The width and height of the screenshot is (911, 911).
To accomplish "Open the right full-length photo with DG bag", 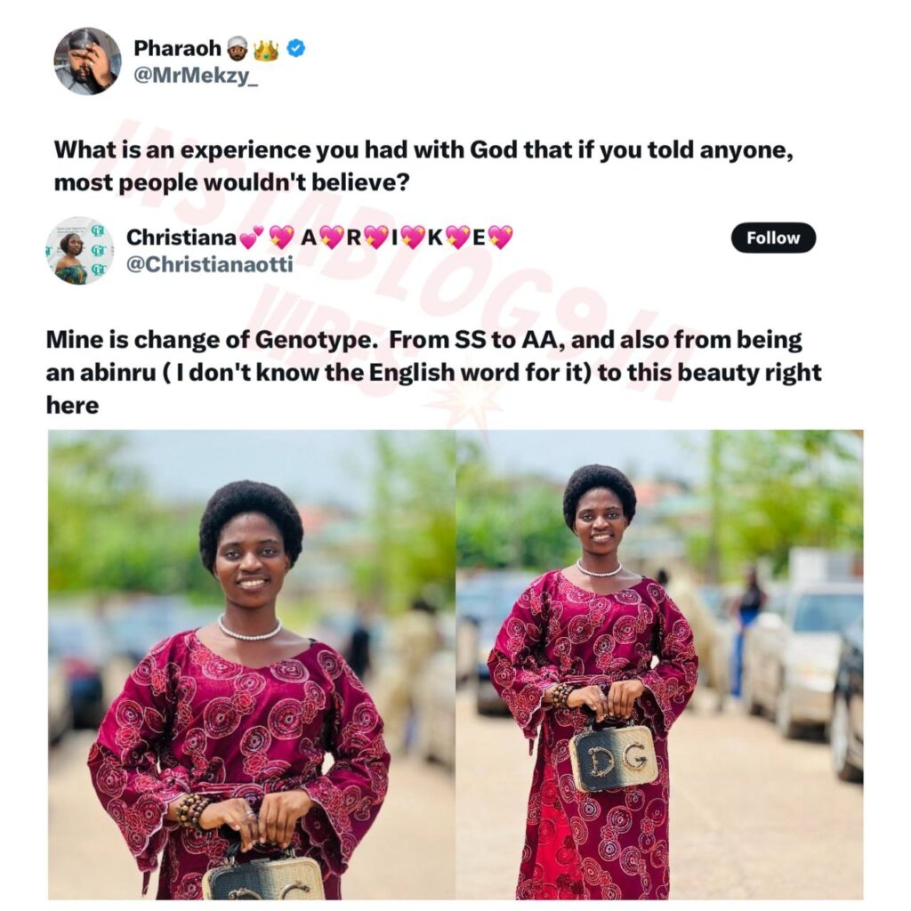I will (x=659, y=665).
